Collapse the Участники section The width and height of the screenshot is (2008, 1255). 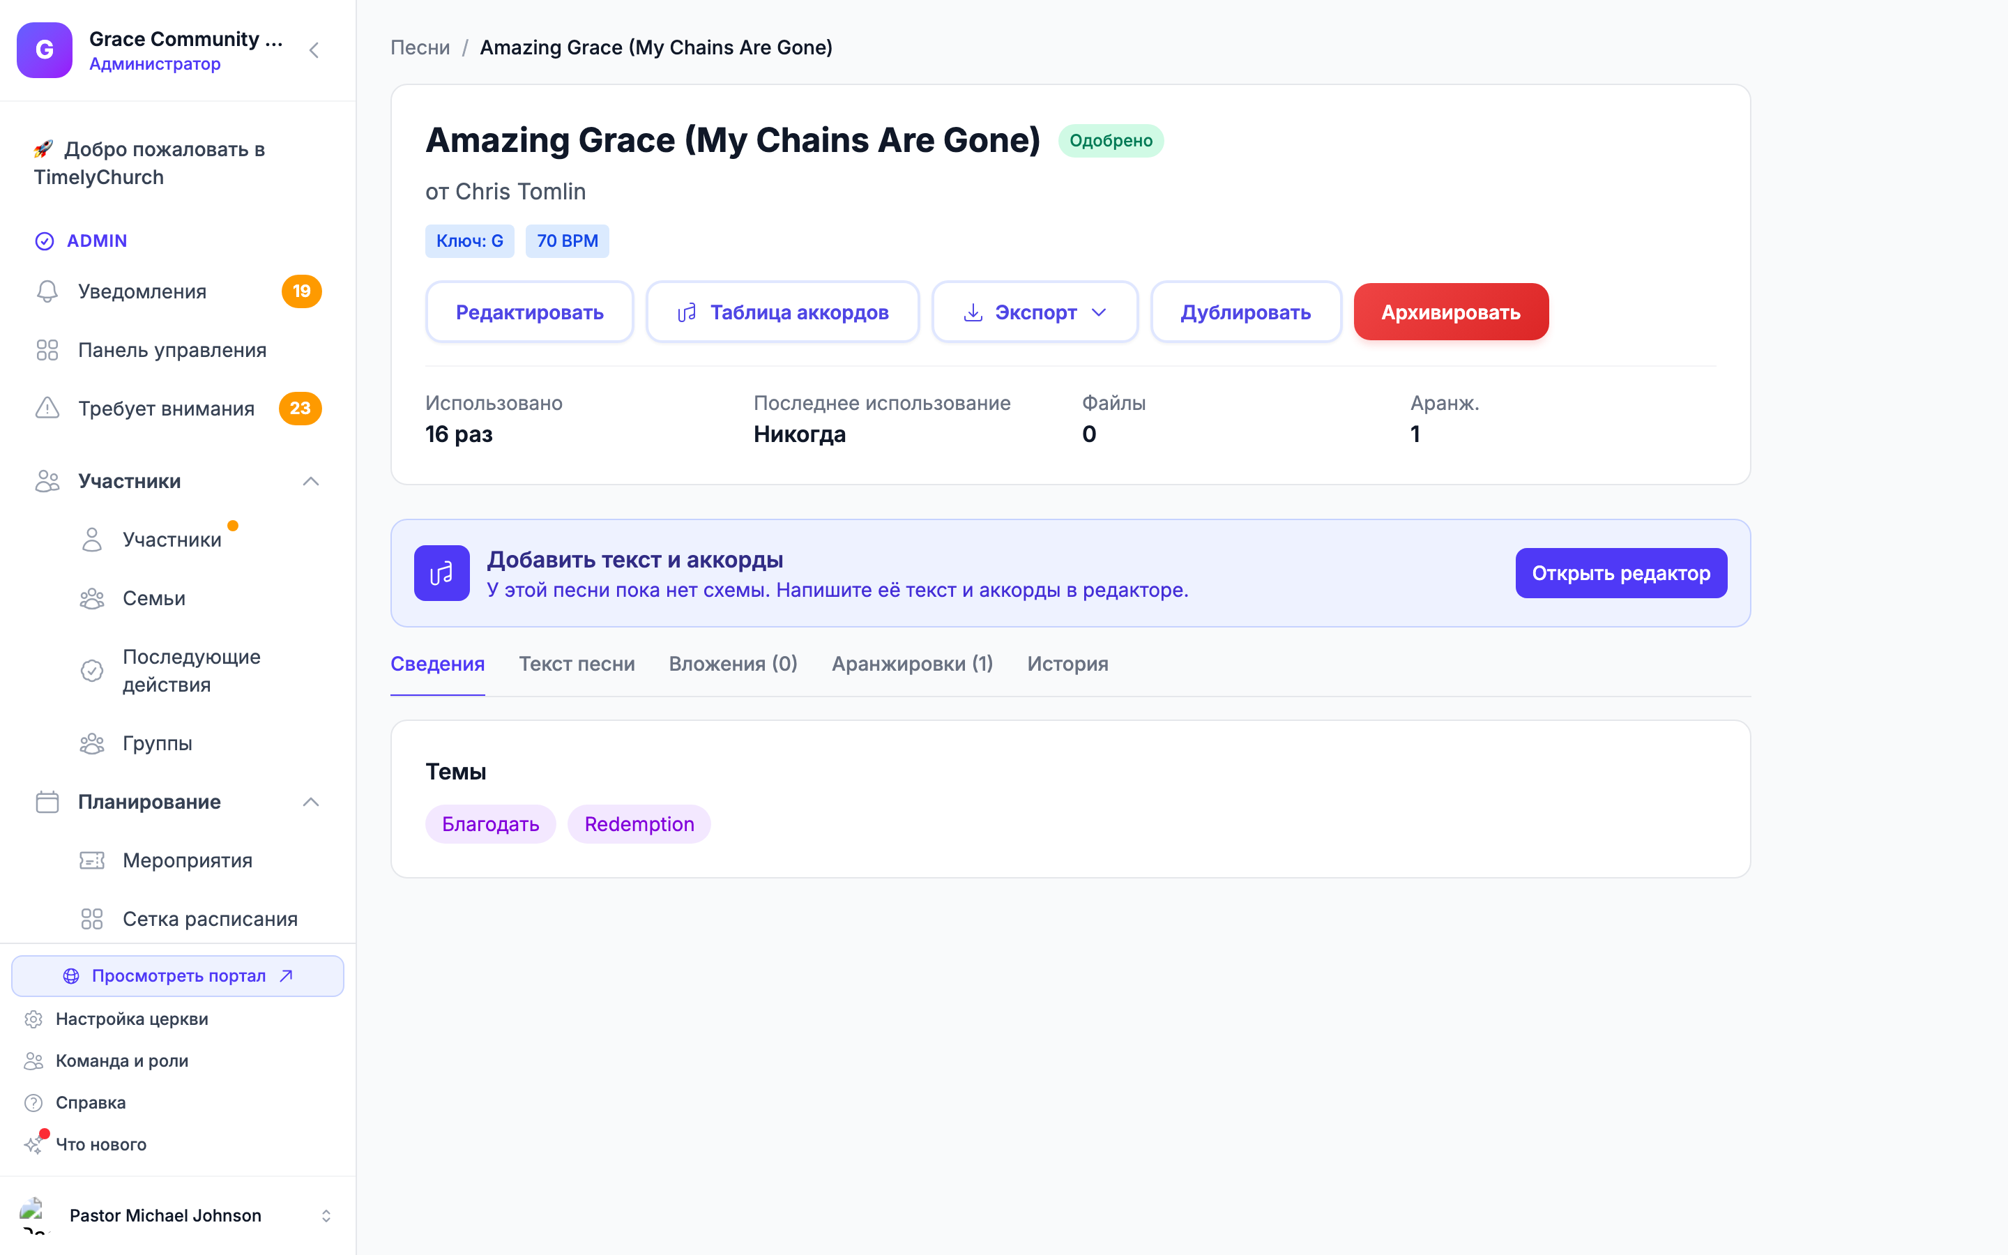pos(311,481)
